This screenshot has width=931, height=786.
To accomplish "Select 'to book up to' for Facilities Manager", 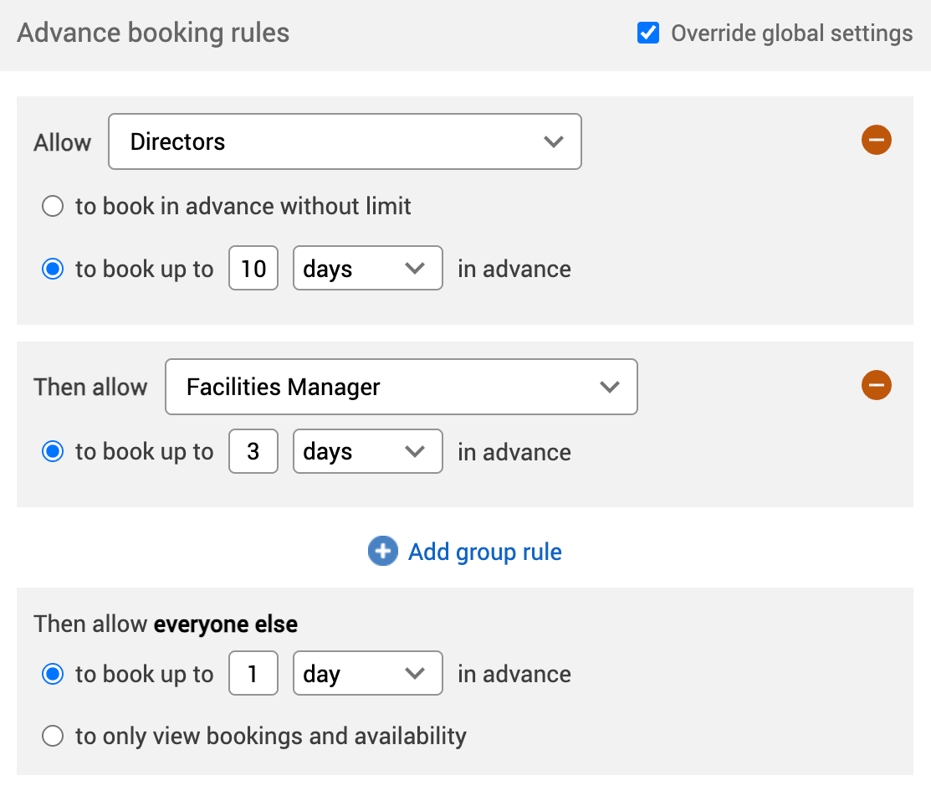I will (x=52, y=451).
